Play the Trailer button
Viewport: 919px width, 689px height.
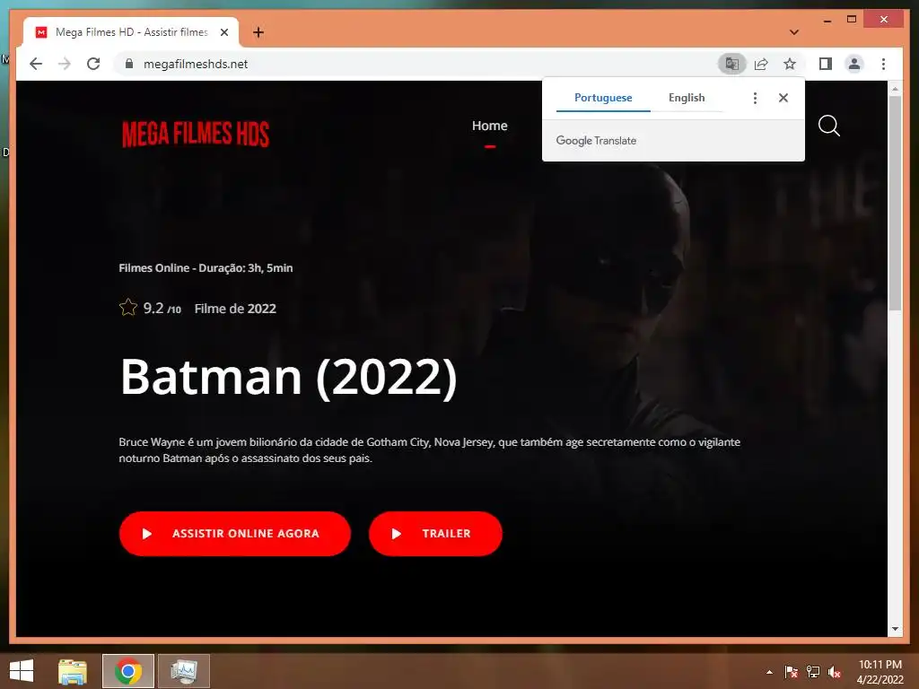click(435, 534)
